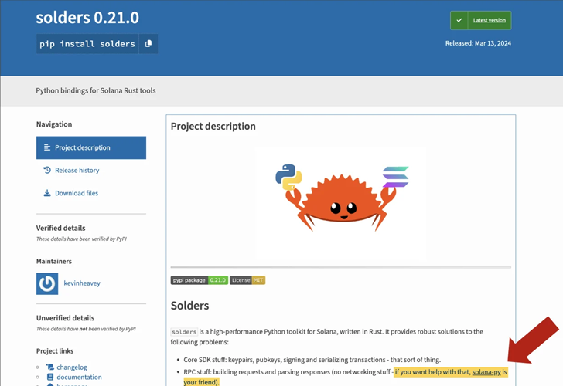The height and width of the screenshot is (386, 563).
Task: Select the Project description tab
Action: click(x=90, y=147)
